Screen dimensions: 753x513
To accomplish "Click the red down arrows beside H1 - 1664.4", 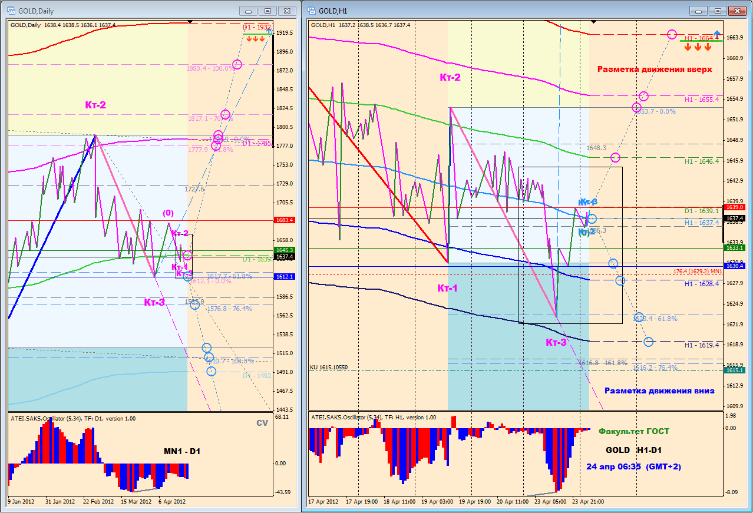I will [x=698, y=47].
